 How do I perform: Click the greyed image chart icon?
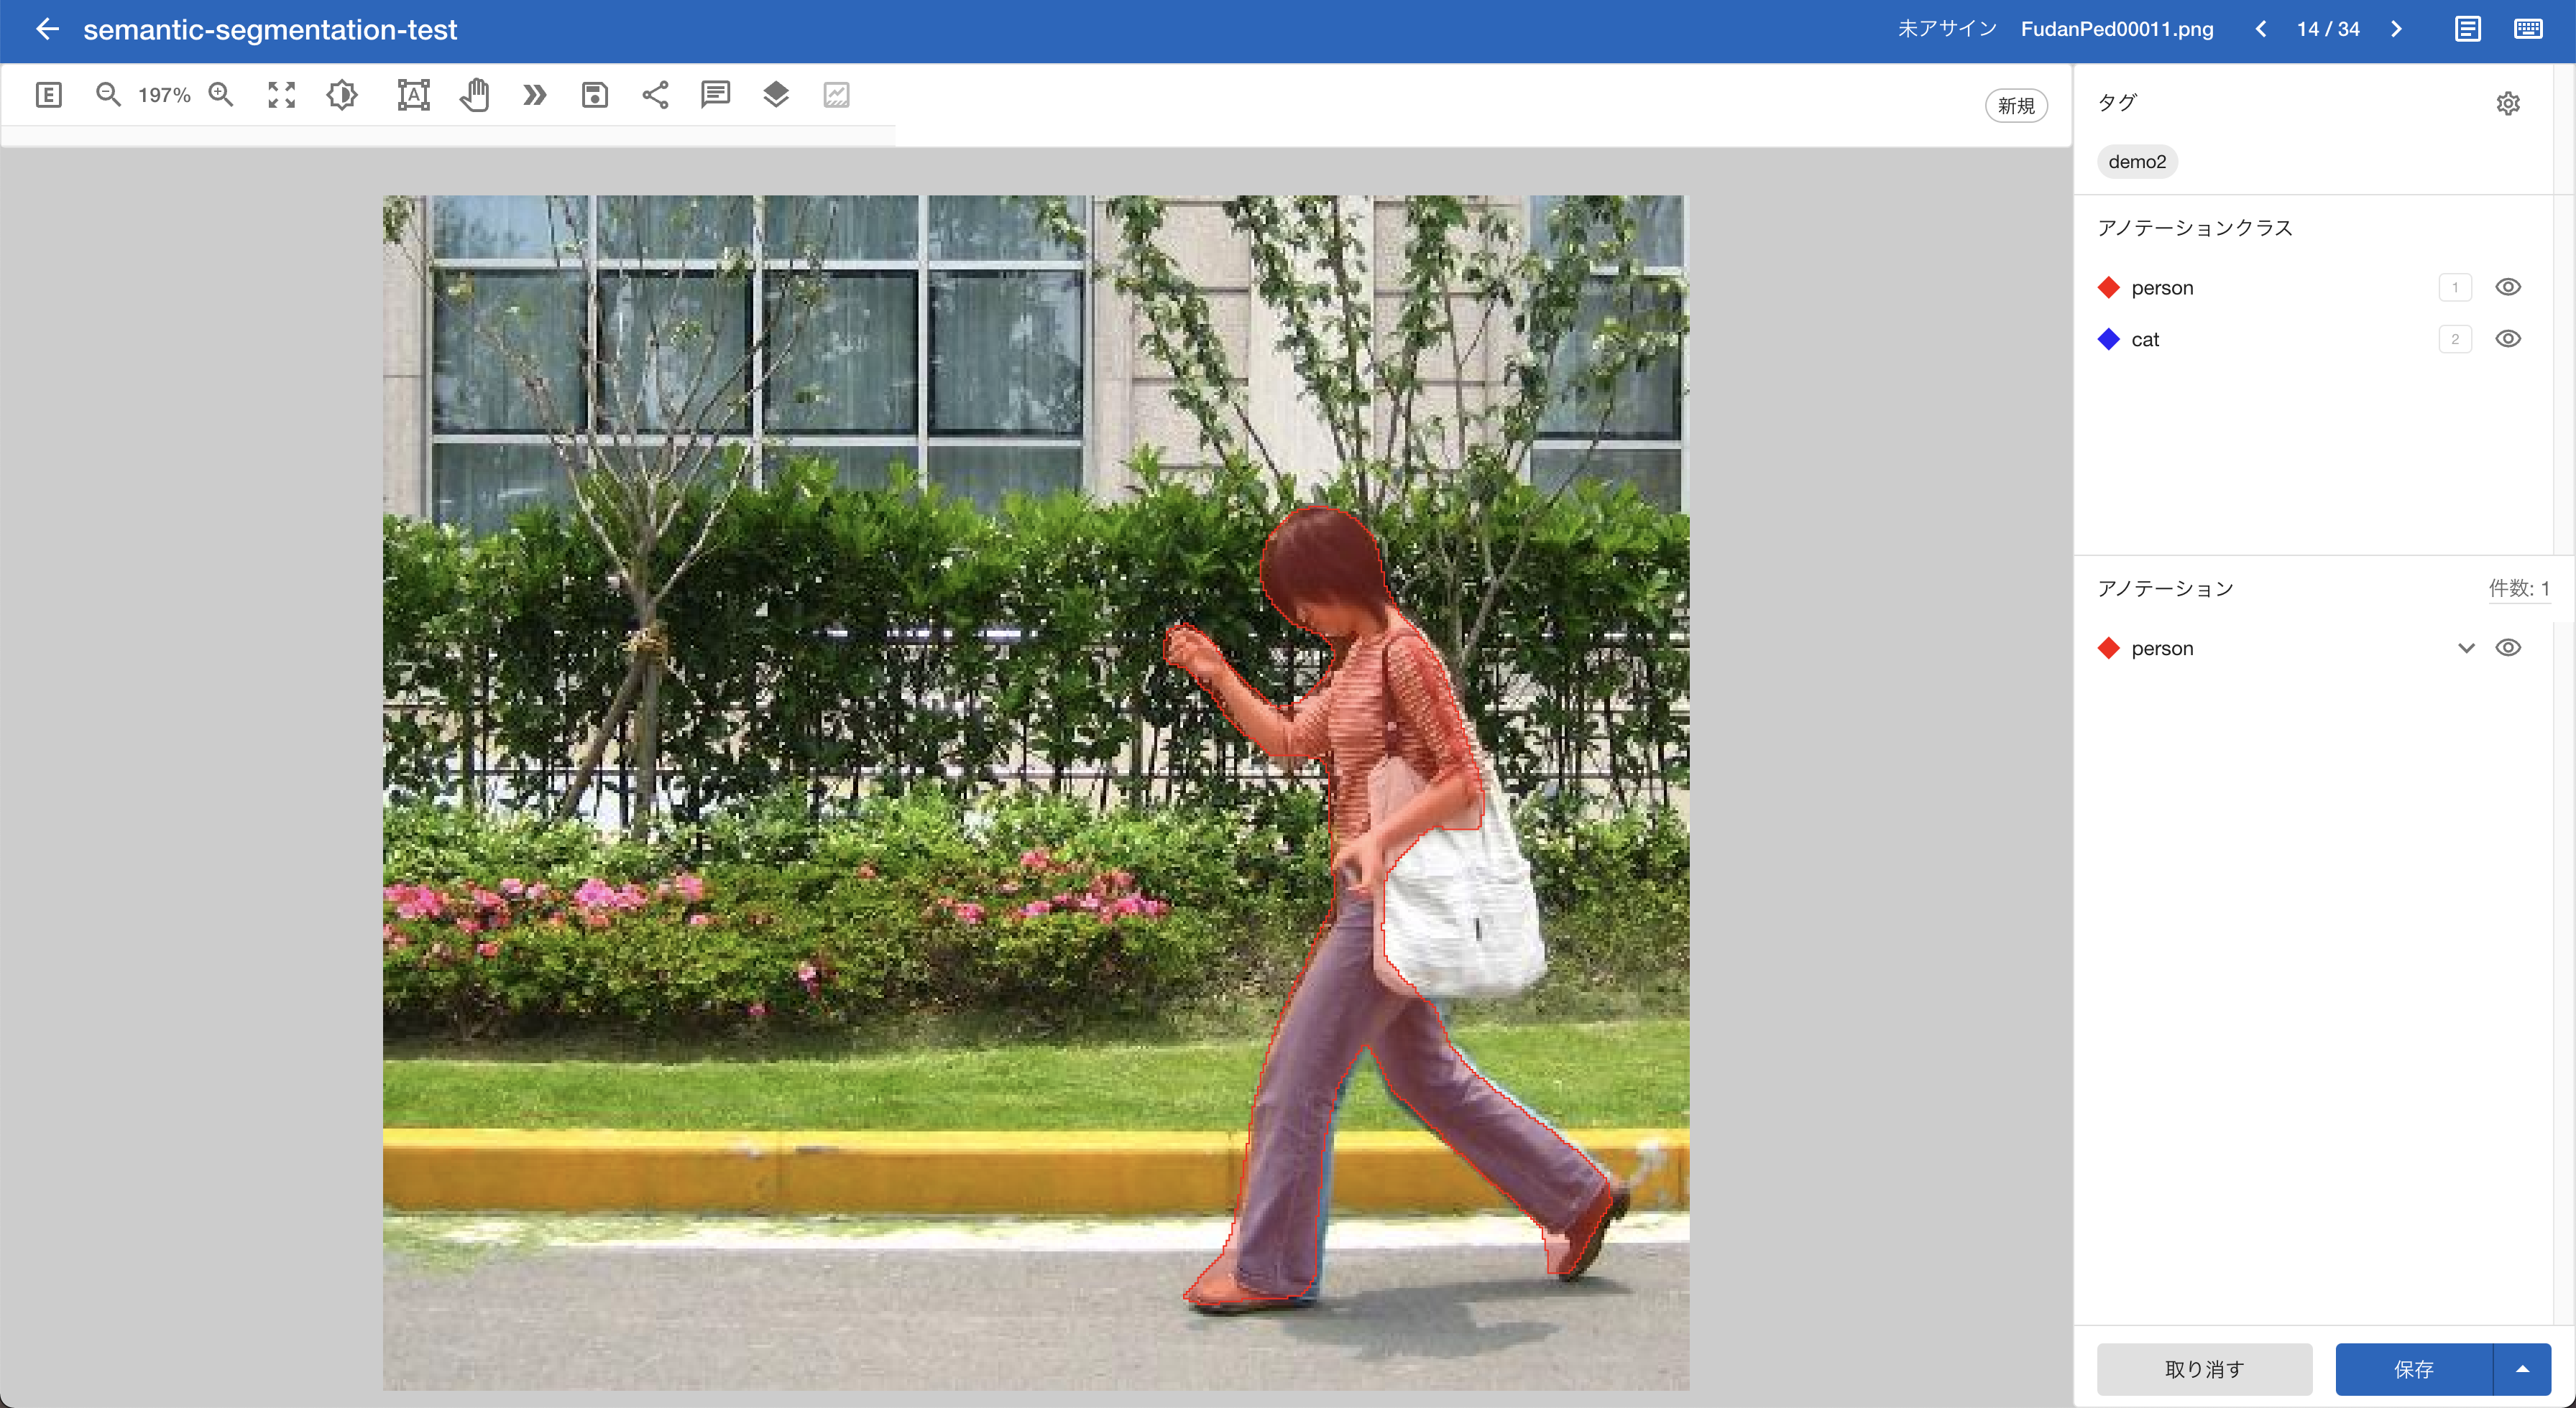[x=836, y=95]
